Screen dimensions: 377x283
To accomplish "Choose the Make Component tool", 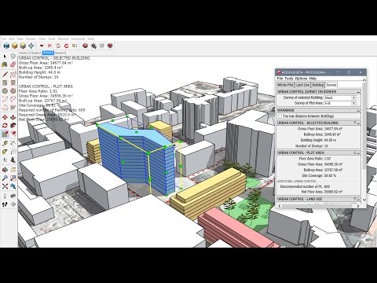I will pos(13,57).
